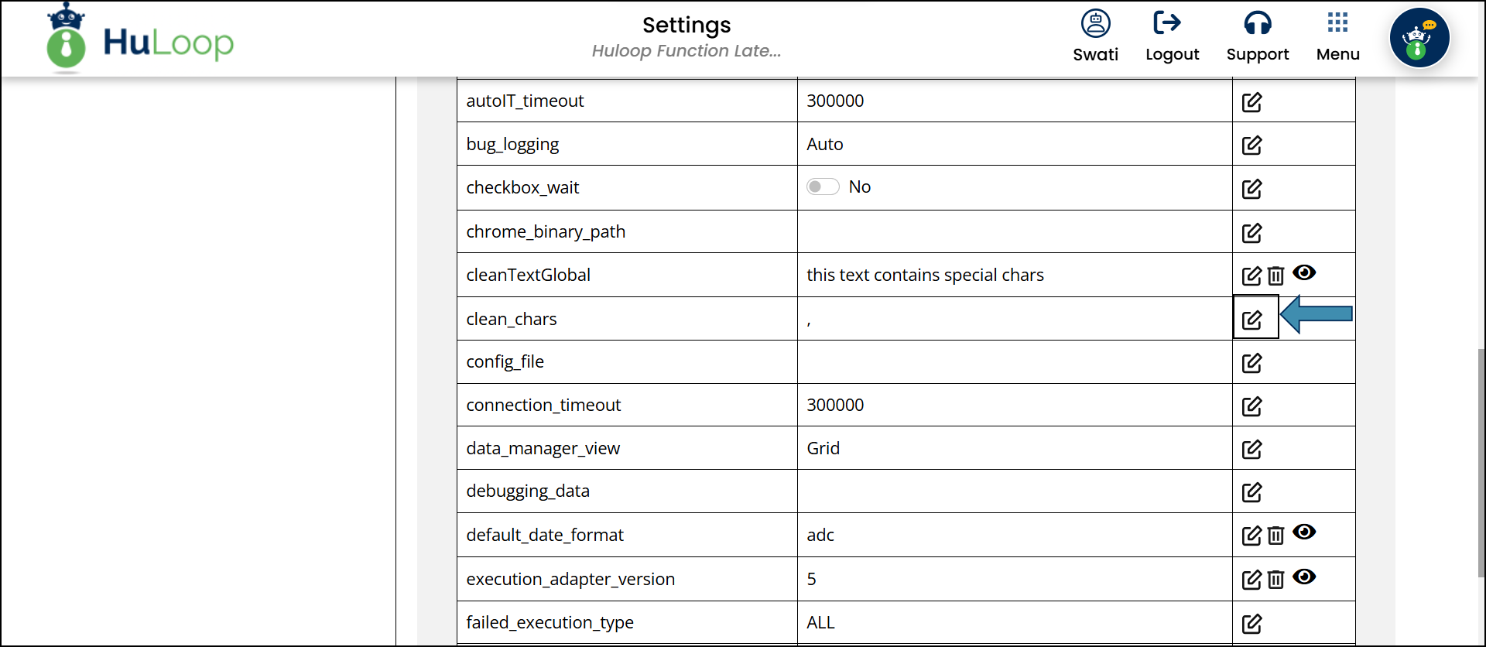
Task: Delete the cleanTextGlobal setting
Action: click(x=1275, y=276)
